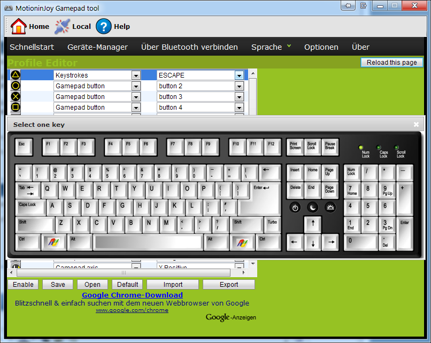Image resolution: width=431 pixels, height=343 pixels.
Task: Click horizontal scrollbar thumb of profile list
Action: pyautogui.click(x=124, y=272)
